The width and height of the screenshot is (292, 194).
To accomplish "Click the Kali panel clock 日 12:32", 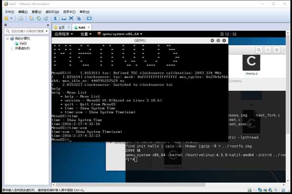I will [x=228, y=34].
